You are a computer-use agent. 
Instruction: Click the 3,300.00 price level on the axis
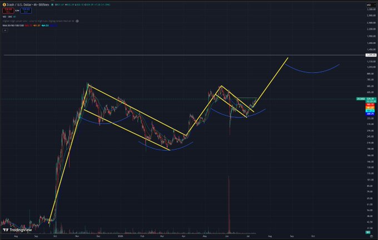(371, 9)
